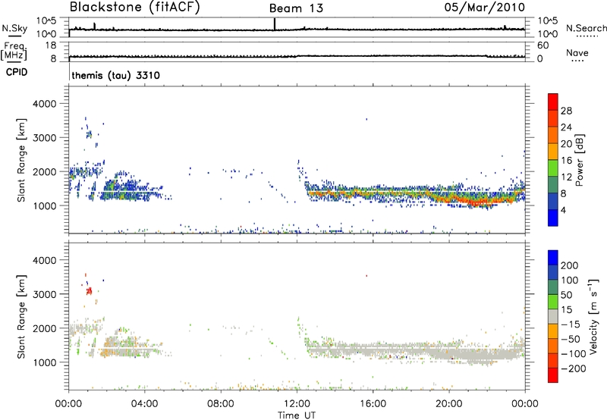
Task: Click the red segment of Power colorbar
Action: (x=553, y=102)
